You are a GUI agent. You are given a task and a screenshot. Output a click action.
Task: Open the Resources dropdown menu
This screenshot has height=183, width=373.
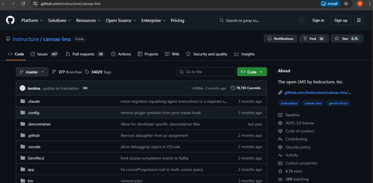pos(88,20)
